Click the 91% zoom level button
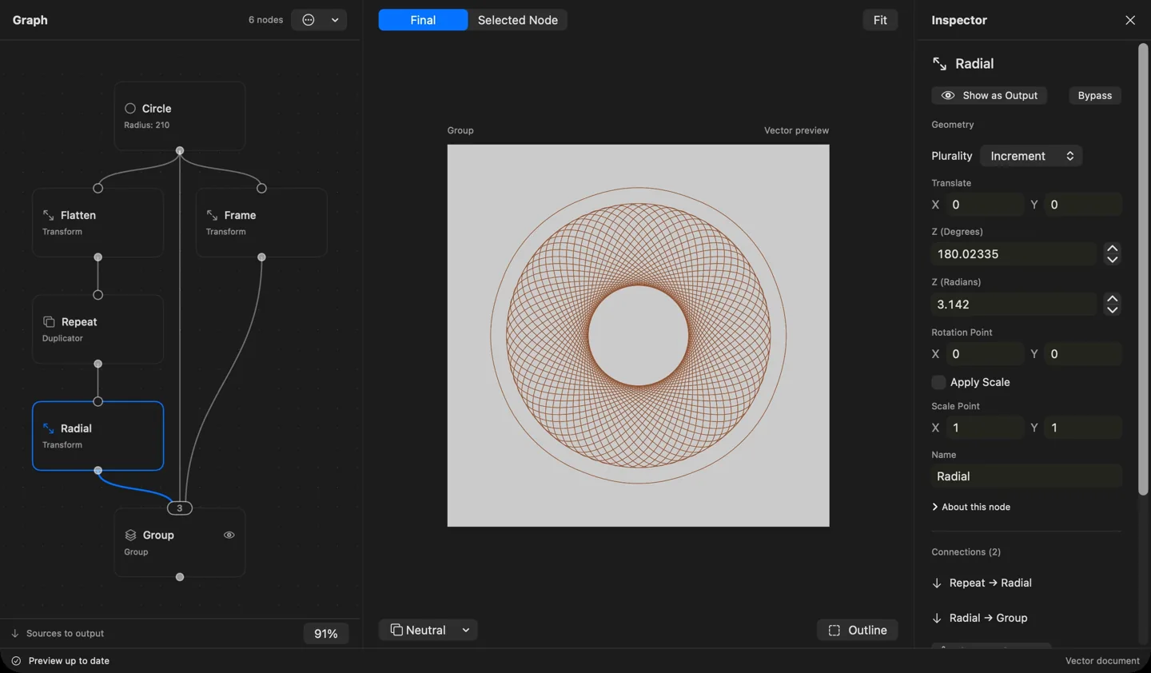1151x673 pixels. click(x=326, y=634)
